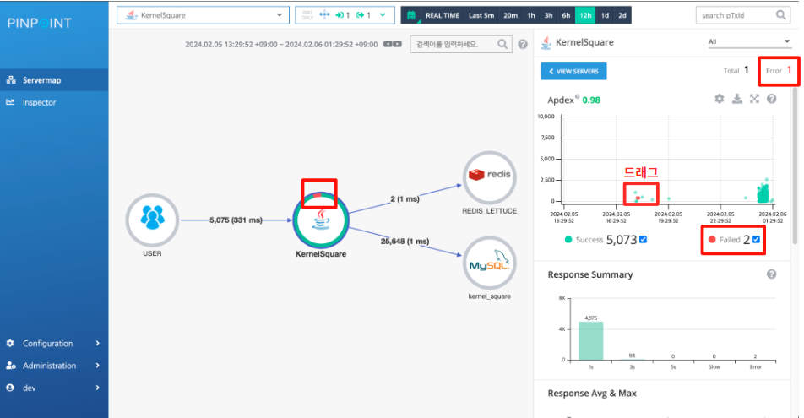The image size is (804, 418).
Task: Click the server map search magnifier
Action: click(x=502, y=44)
